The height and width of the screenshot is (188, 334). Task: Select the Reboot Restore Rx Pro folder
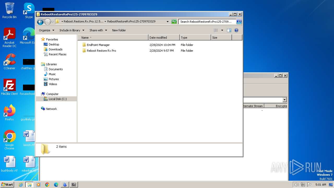click(101, 51)
